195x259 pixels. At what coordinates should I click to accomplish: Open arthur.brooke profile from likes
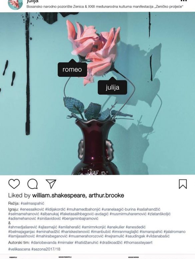(x=106, y=196)
